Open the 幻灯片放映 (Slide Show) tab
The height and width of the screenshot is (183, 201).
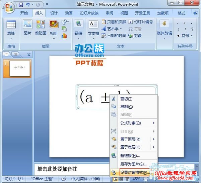tap(89, 13)
